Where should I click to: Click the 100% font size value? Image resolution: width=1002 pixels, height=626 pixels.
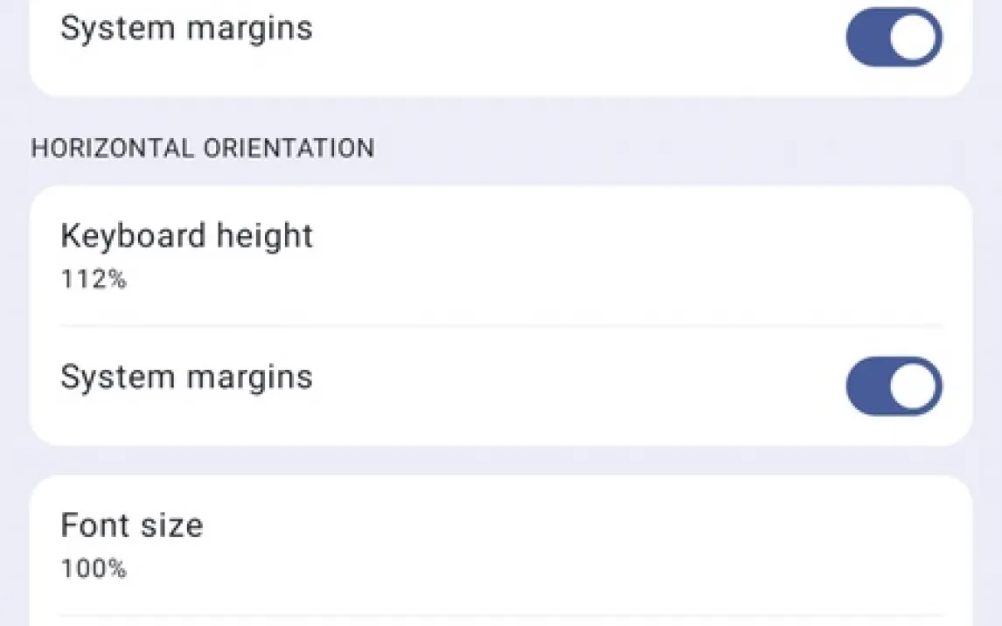(x=94, y=569)
